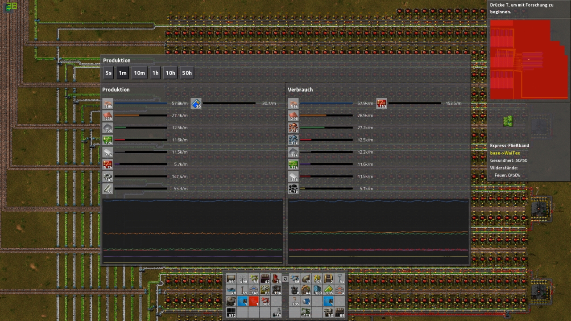Select electric mining drill slot with 44
The height and width of the screenshot is (321, 571).
[306, 289]
